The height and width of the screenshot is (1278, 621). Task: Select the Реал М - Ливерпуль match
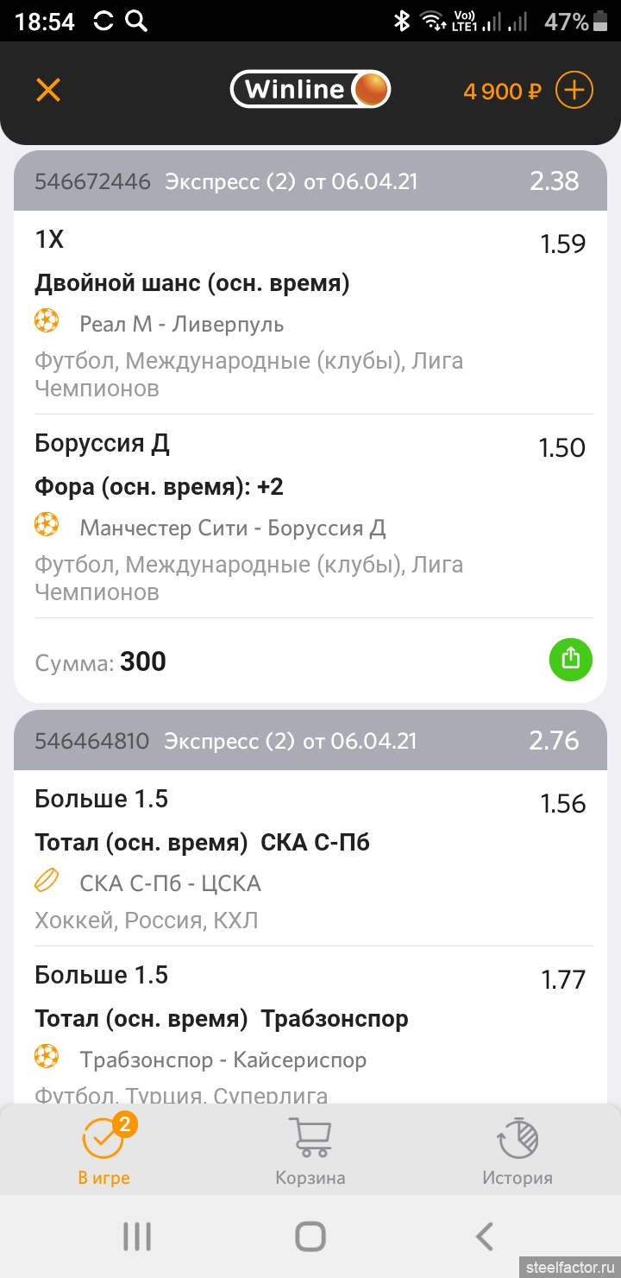(x=181, y=325)
